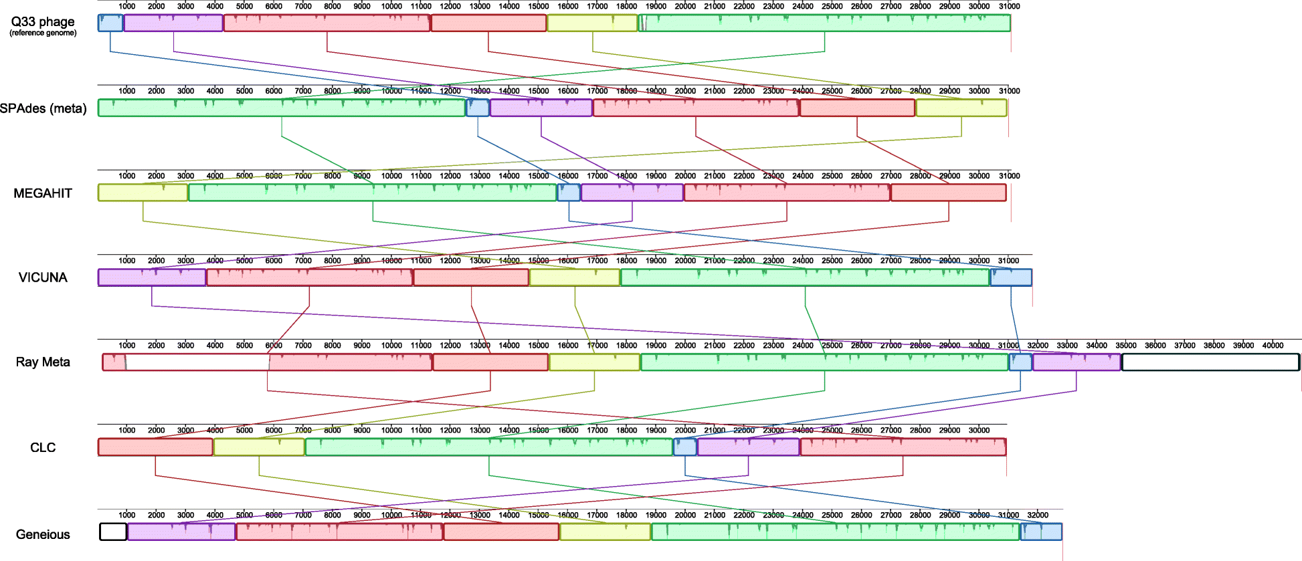Select the yellow block in CLC row
The height and width of the screenshot is (561, 1302).
click(x=259, y=447)
